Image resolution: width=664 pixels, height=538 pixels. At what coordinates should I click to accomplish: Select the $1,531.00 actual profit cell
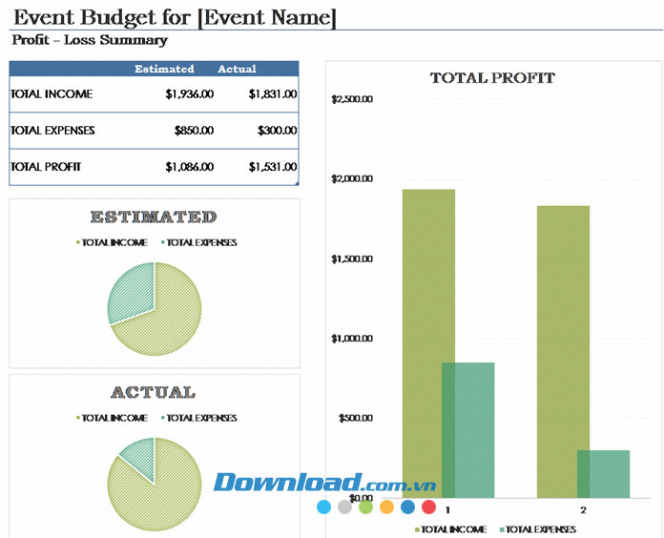tap(273, 167)
